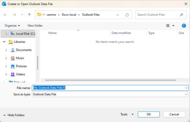The width and height of the screenshot is (190, 122).
Task: Expand the Documents tree node
Action: 6,50
